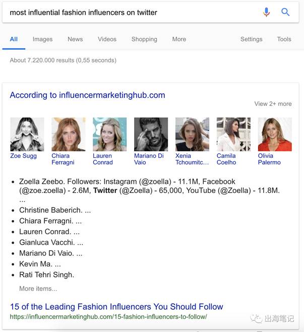This screenshot has width=304, height=332.
Task: Open the 15 Leading Fashion Influencers result
Action: pyautogui.click(x=116, y=307)
